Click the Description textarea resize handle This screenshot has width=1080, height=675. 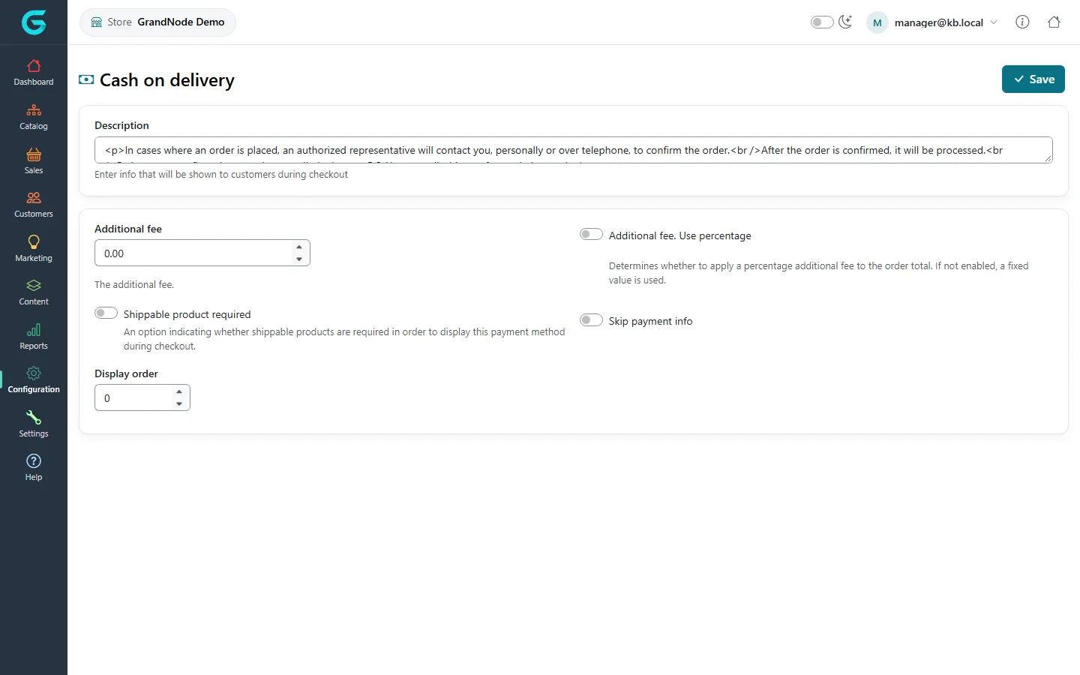tap(1048, 158)
